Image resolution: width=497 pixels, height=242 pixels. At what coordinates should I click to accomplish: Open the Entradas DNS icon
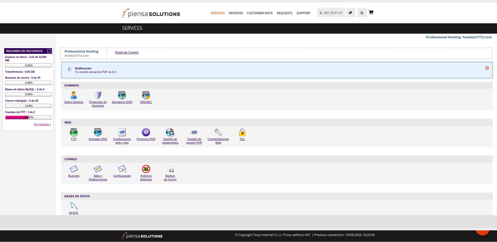98,132
